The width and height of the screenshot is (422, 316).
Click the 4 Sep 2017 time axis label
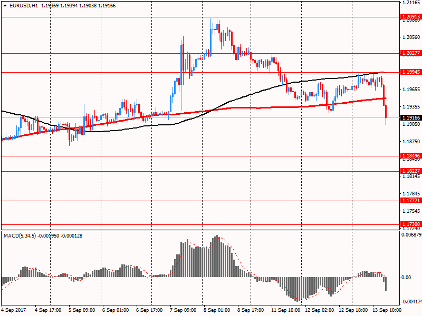[14, 310]
